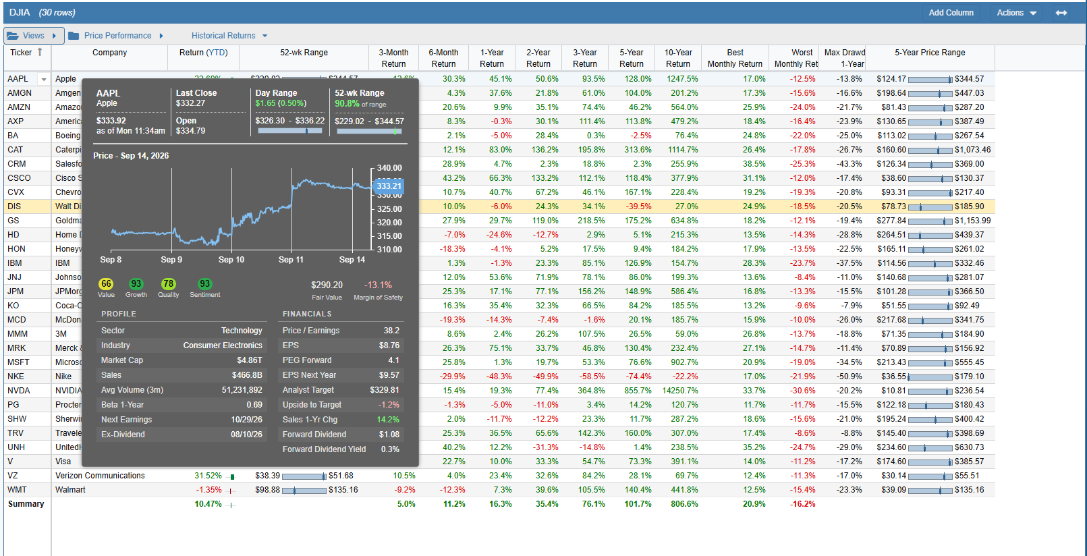Viewport: 1087px width, 556px height.
Task: Click Fair Value $290.20
Action: tap(327, 285)
